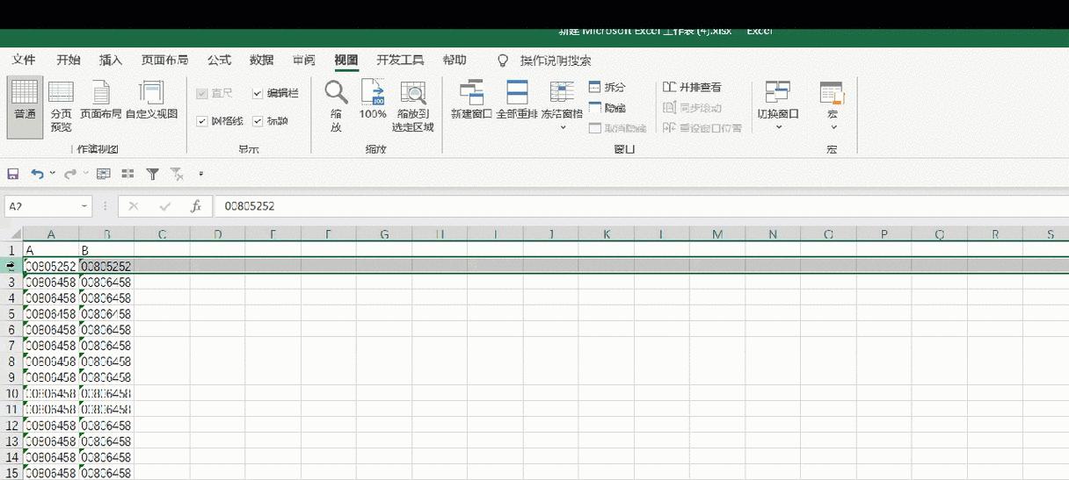The height and width of the screenshot is (480, 1069).
Task: Select column A header
Action: point(51,234)
